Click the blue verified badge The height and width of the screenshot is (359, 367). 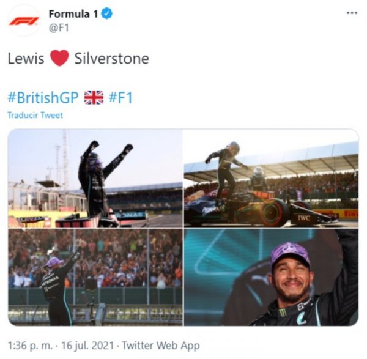tap(106, 13)
